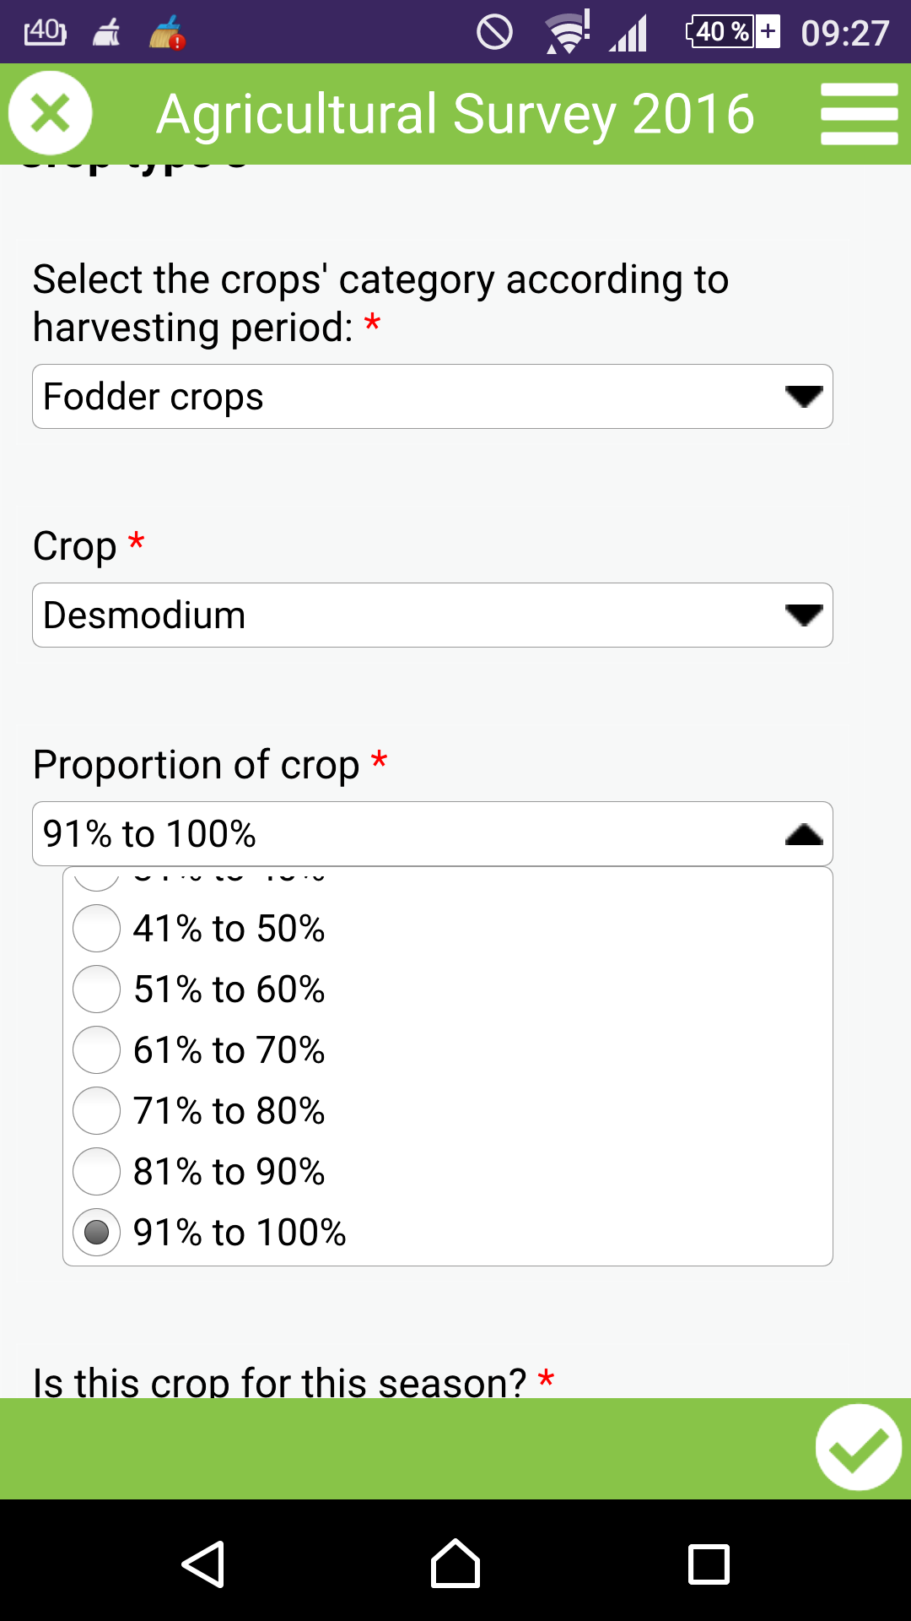
Task: Expand the Fodder crops category dropdown
Action: 432,397
